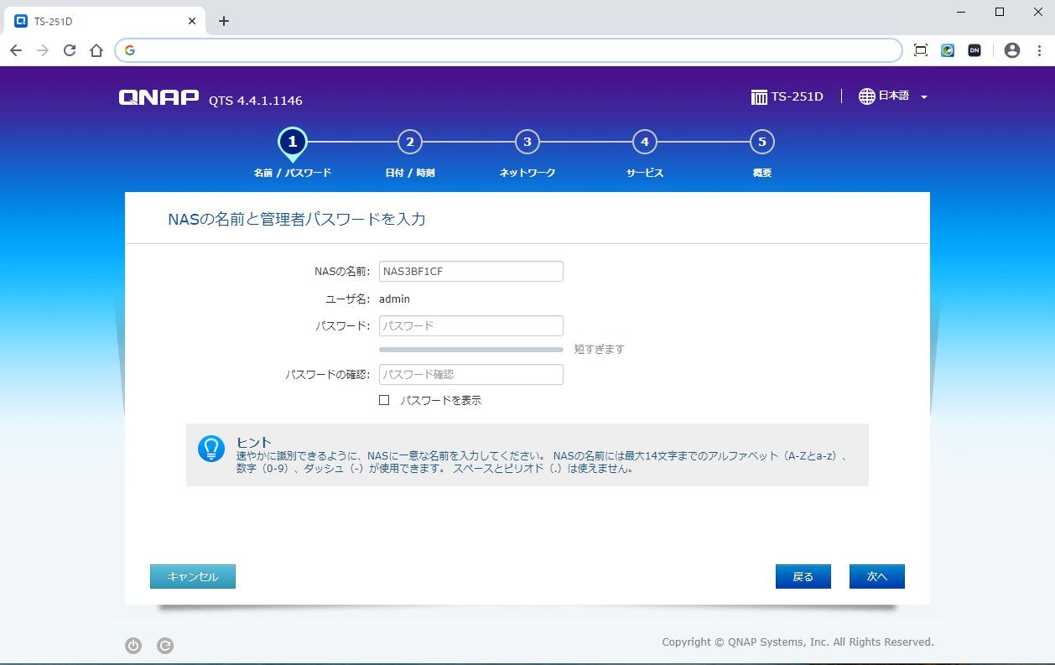The width and height of the screenshot is (1055, 665).
Task: Focus the NASの名前 input field
Action: click(x=470, y=272)
